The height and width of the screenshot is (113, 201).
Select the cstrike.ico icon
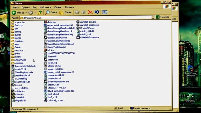tap(13, 91)
